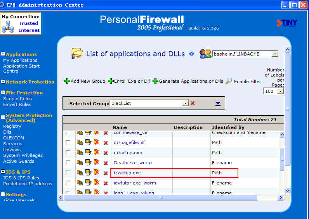The width and height of the screenshot is (309, 219).
Task: Click the Trusted connection link
Action: pos(28,23)
